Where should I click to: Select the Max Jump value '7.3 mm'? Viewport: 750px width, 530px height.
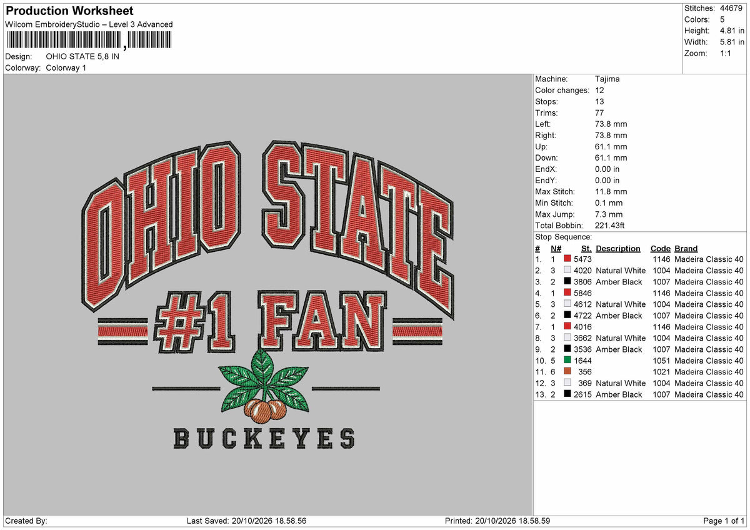coord(609,214)
